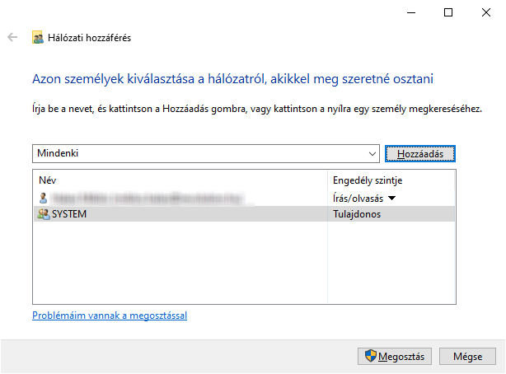Click the Hálózati hozzáférés title icon

point(38,37)
